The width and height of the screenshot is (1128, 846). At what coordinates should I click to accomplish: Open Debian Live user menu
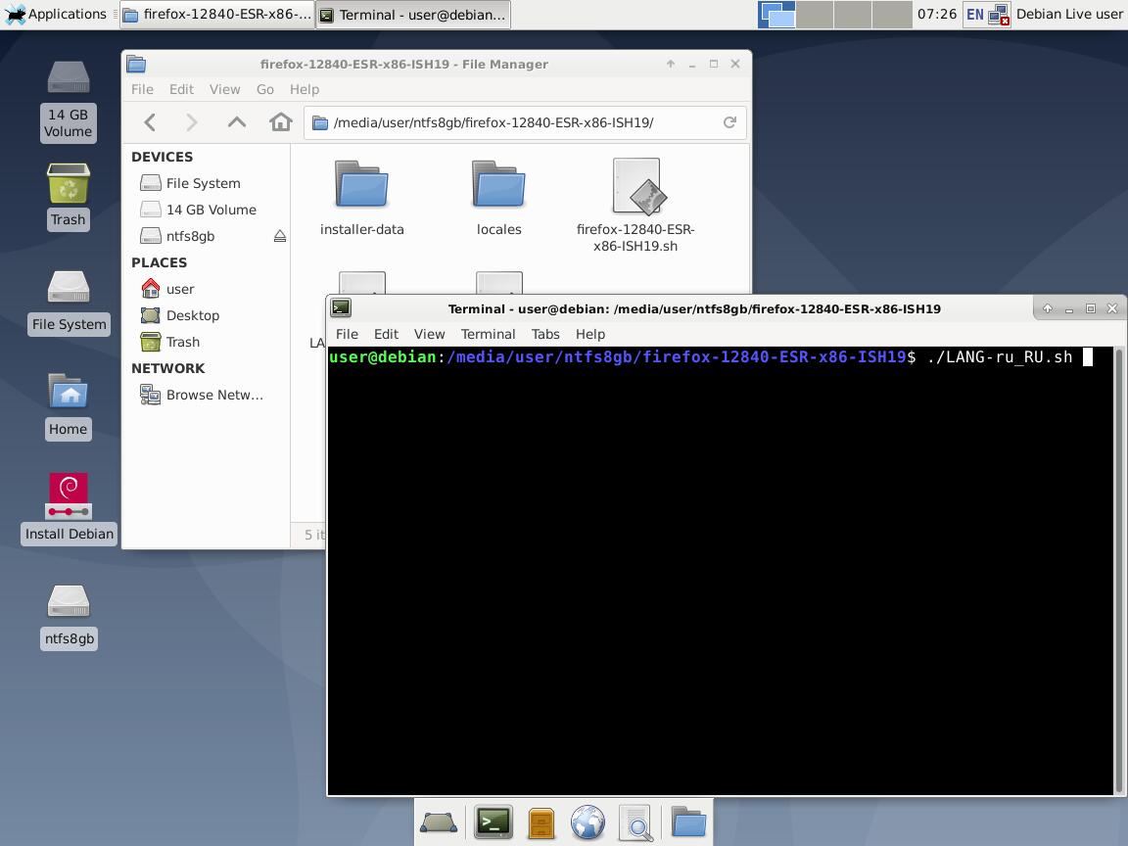coord(1069,14)
